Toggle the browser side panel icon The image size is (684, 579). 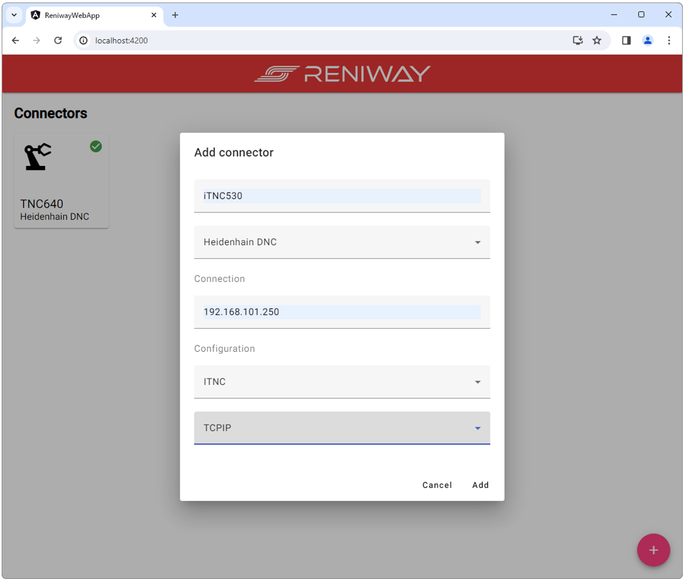(x=626, y=40)
